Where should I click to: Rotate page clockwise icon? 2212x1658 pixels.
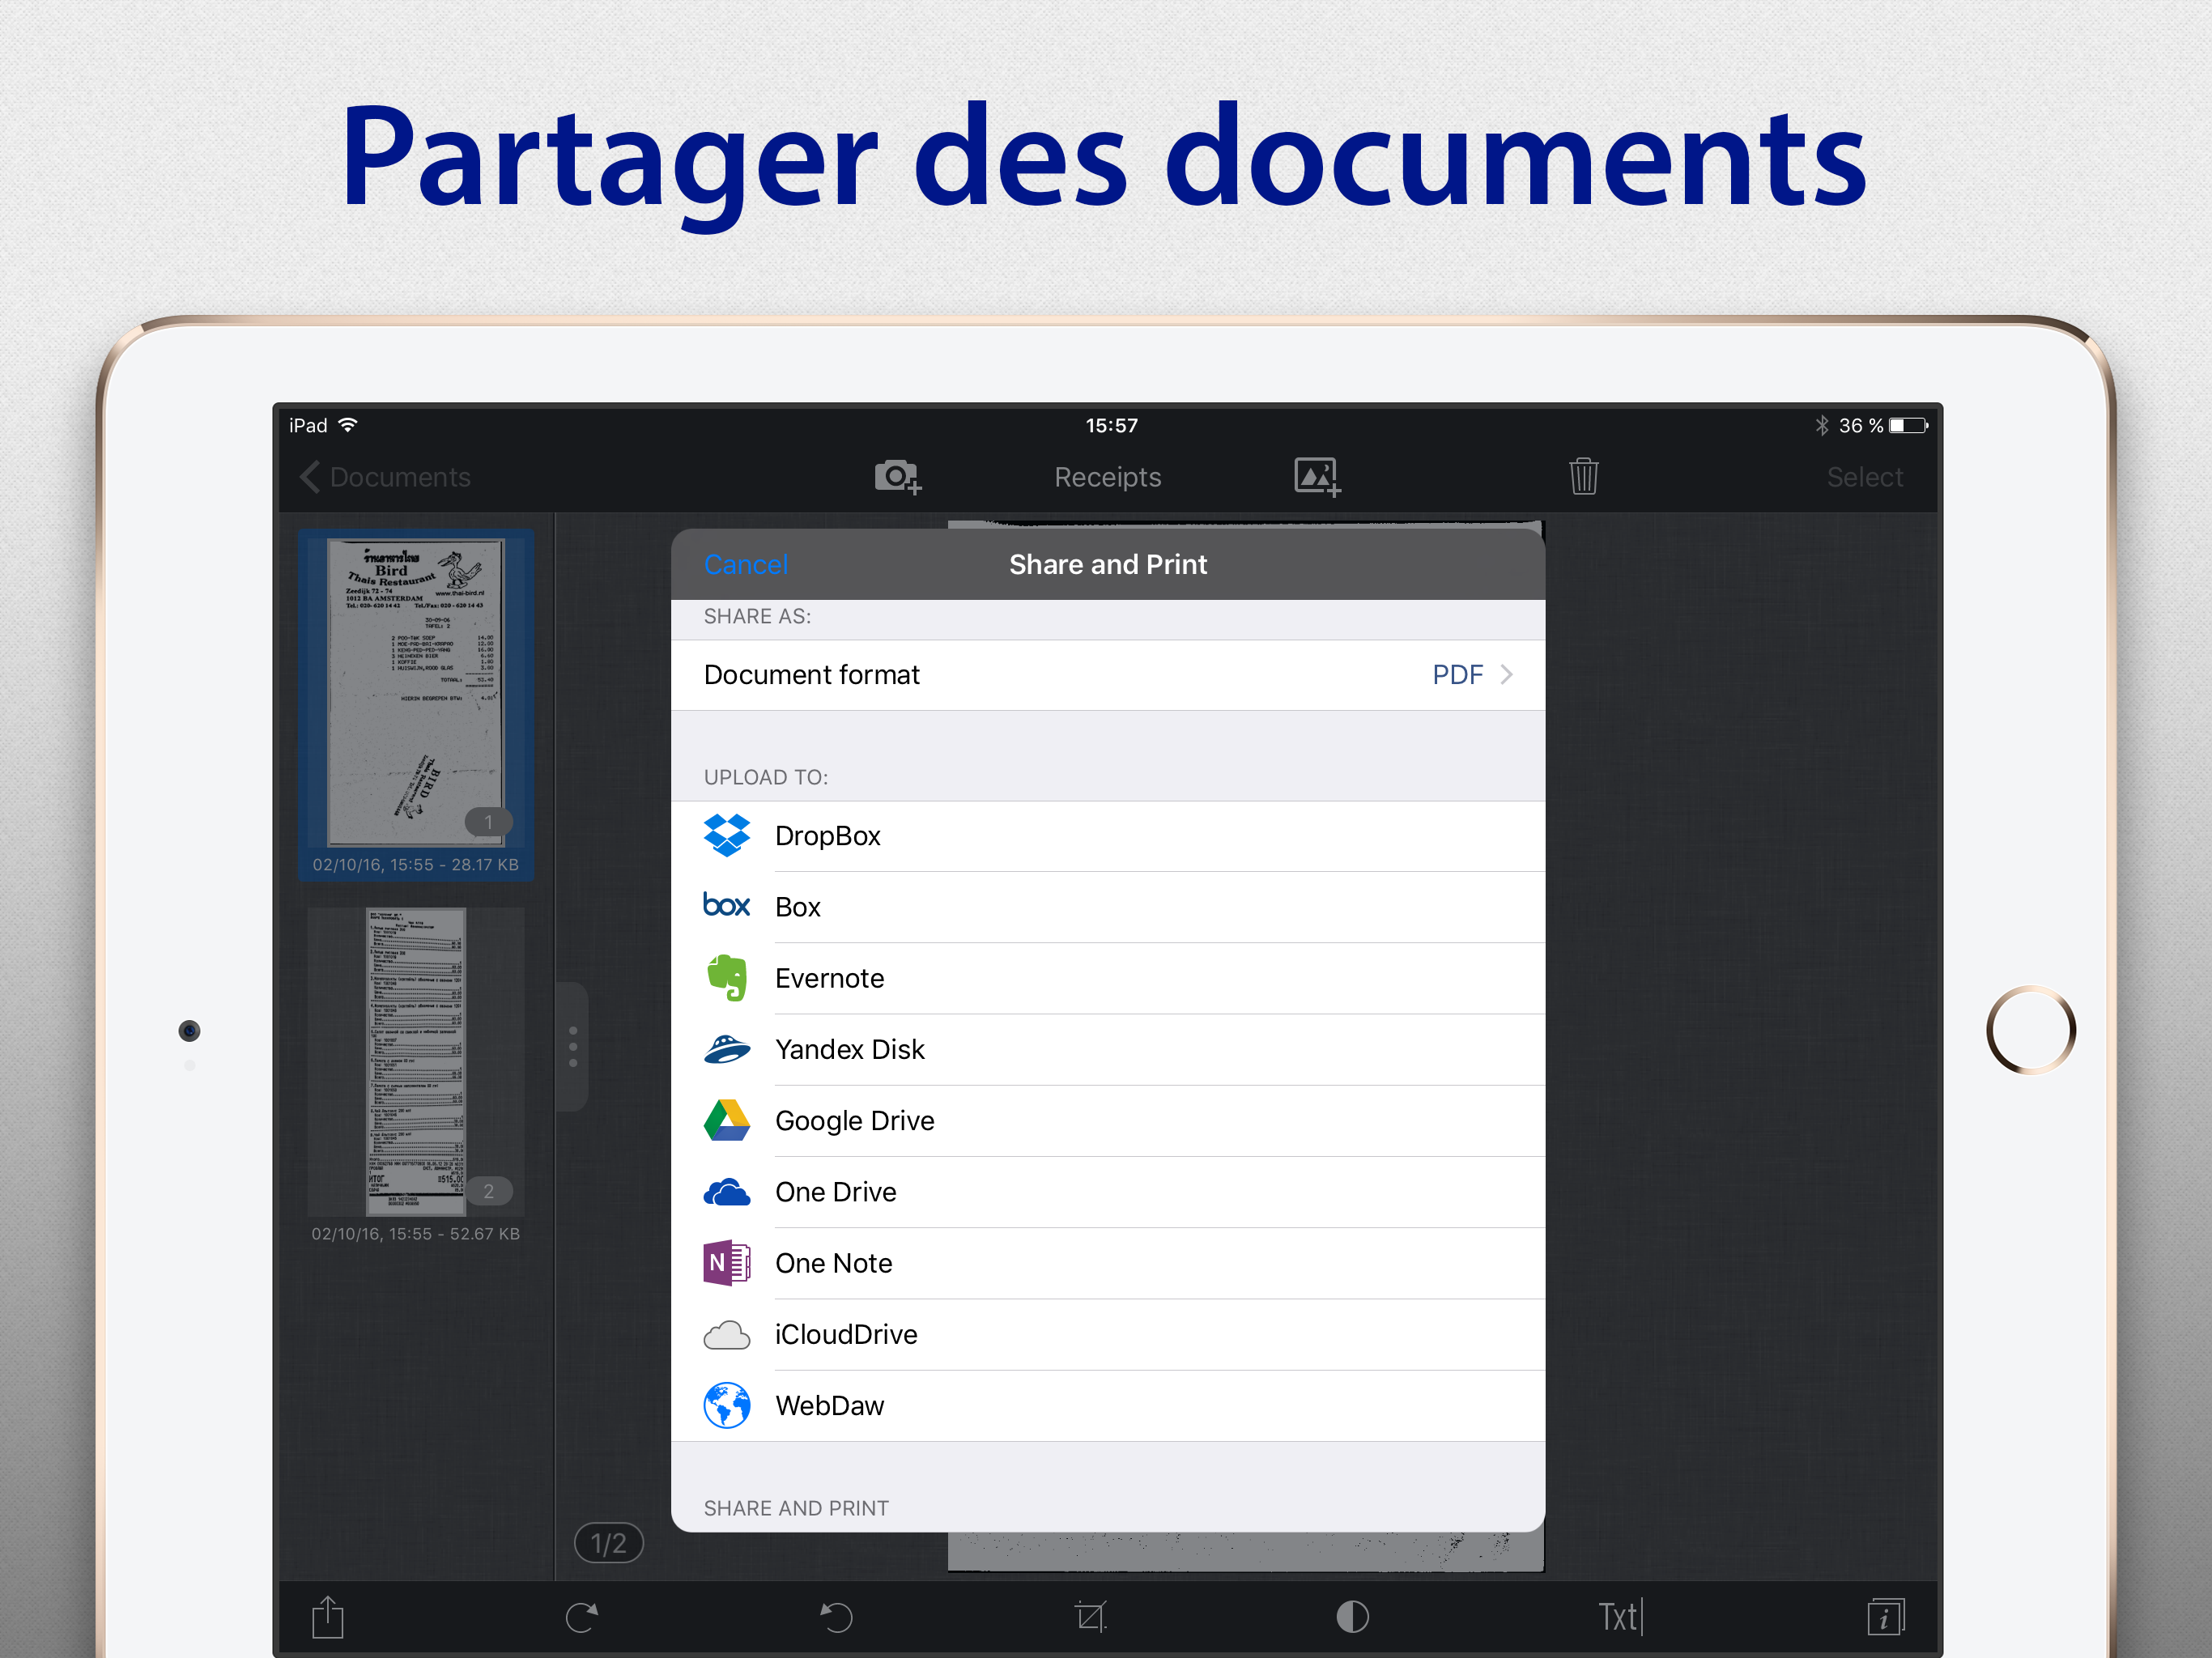coord(582,1617)
